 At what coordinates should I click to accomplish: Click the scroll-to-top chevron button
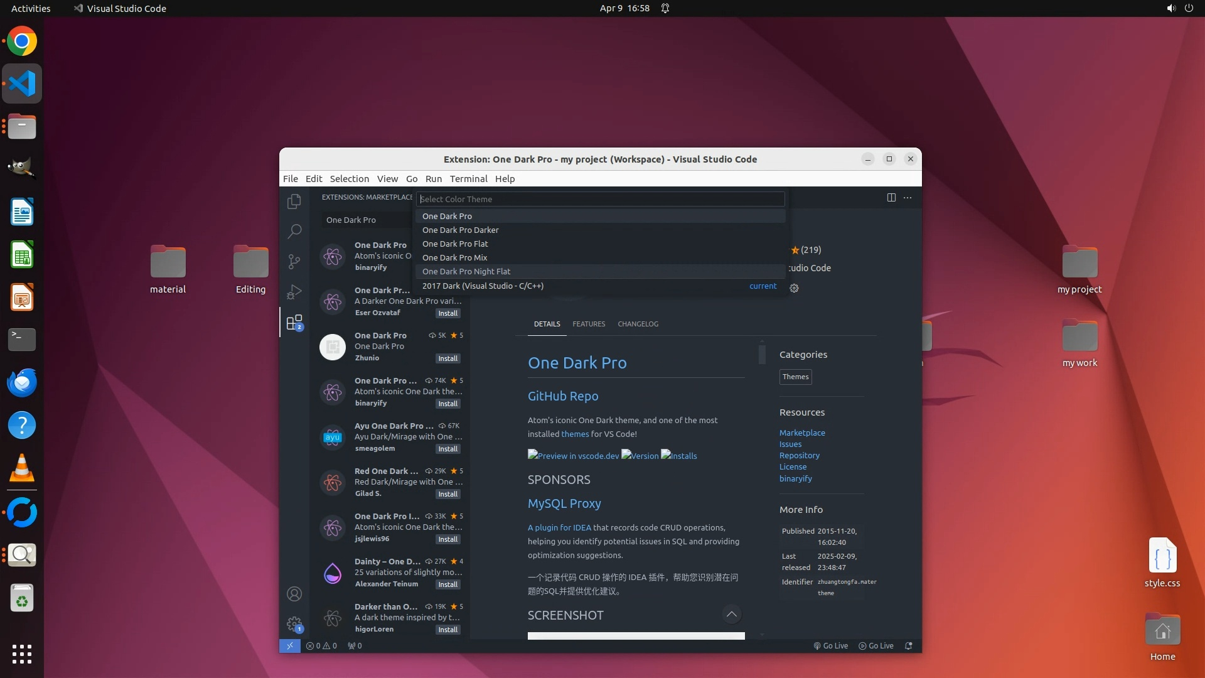[x=731, y=615]
